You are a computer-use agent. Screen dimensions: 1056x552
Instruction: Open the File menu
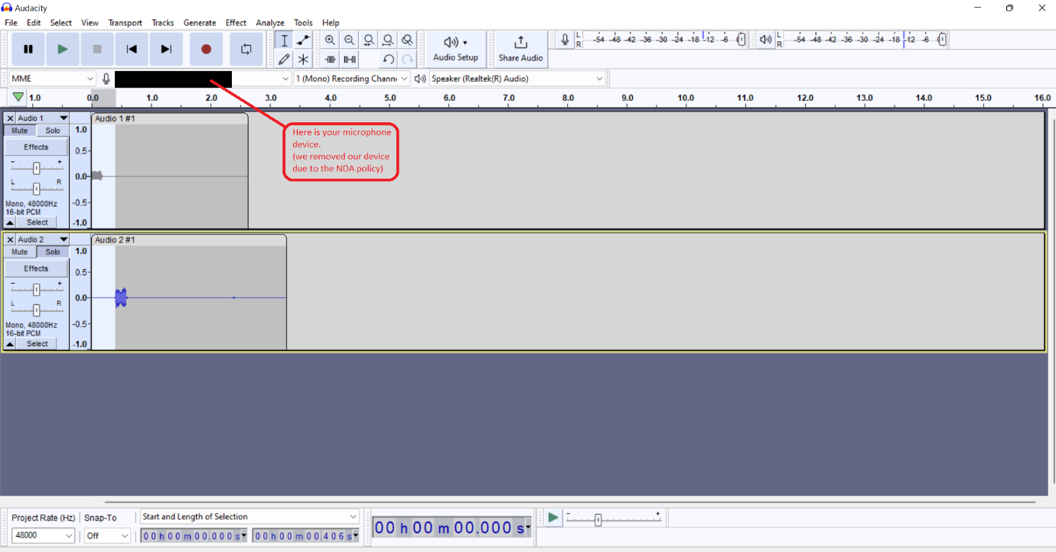(x=11, y=23)
